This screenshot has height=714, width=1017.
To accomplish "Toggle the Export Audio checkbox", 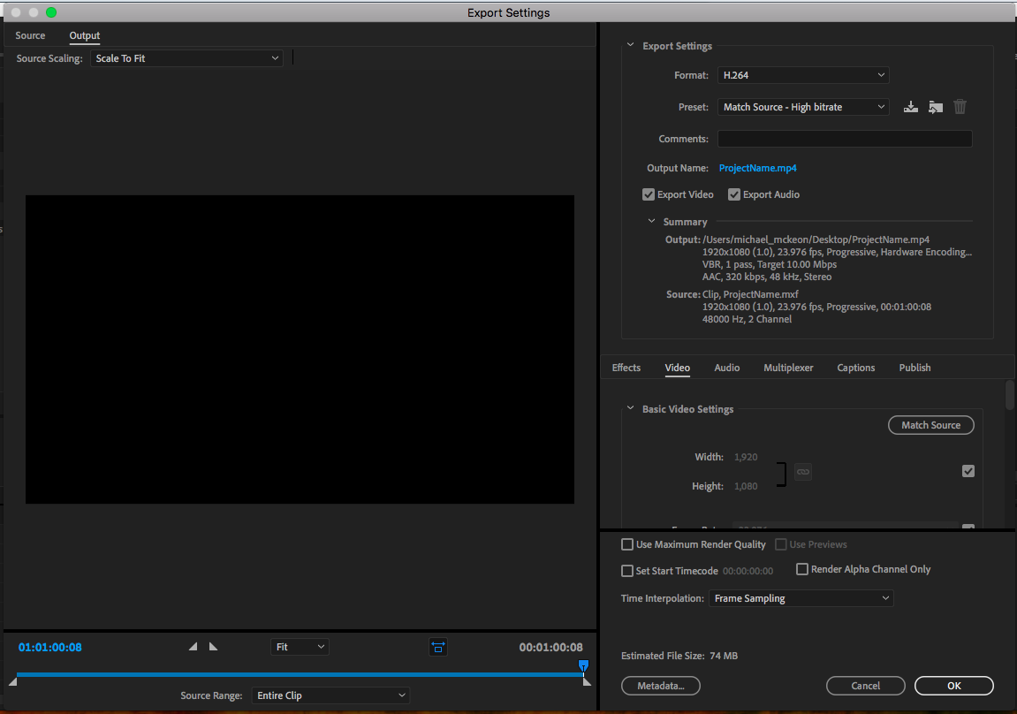I will 733,194.
